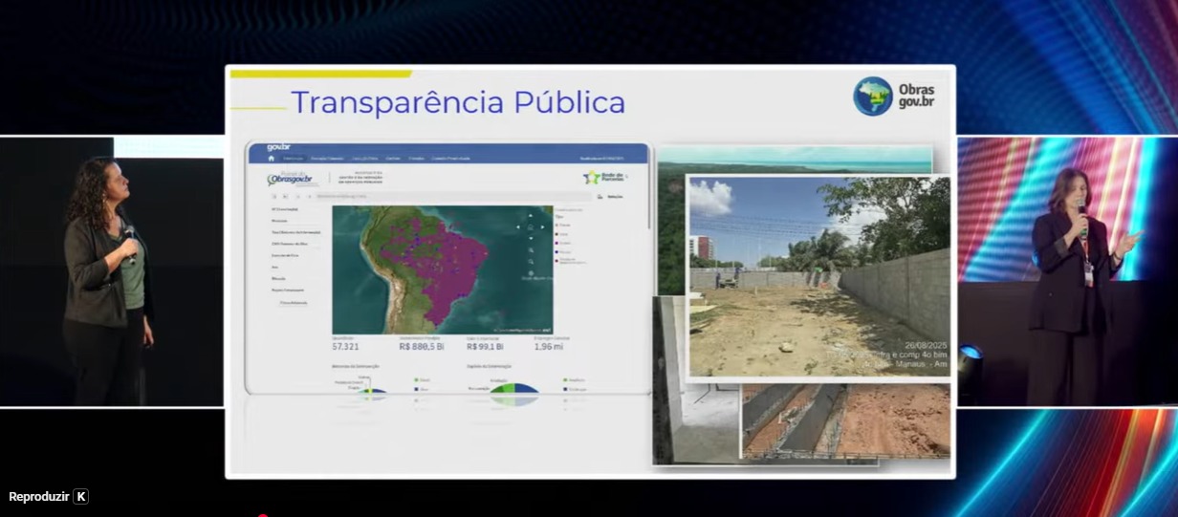1178x517 pixels.
Task: Expand the Ano filter in the sidebar
Action: click(274, 267)
